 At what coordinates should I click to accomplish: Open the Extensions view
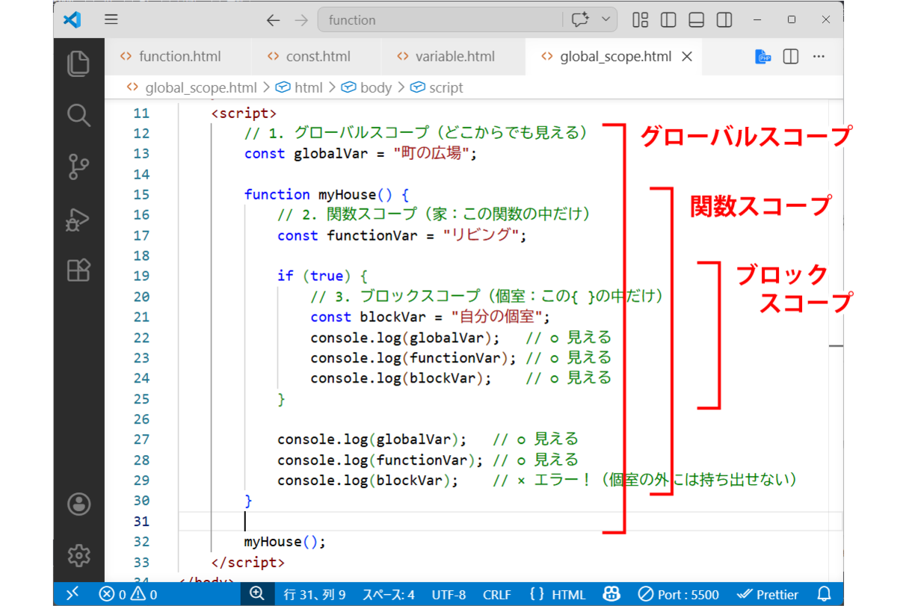click(78, 270)
